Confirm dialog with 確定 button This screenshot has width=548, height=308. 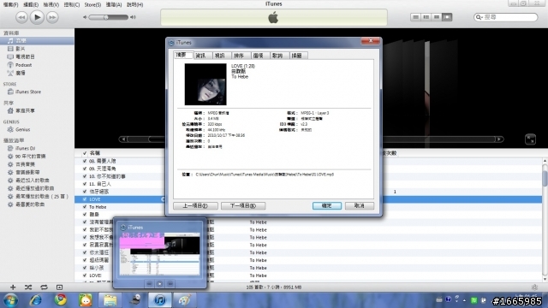tap(327, 205)
